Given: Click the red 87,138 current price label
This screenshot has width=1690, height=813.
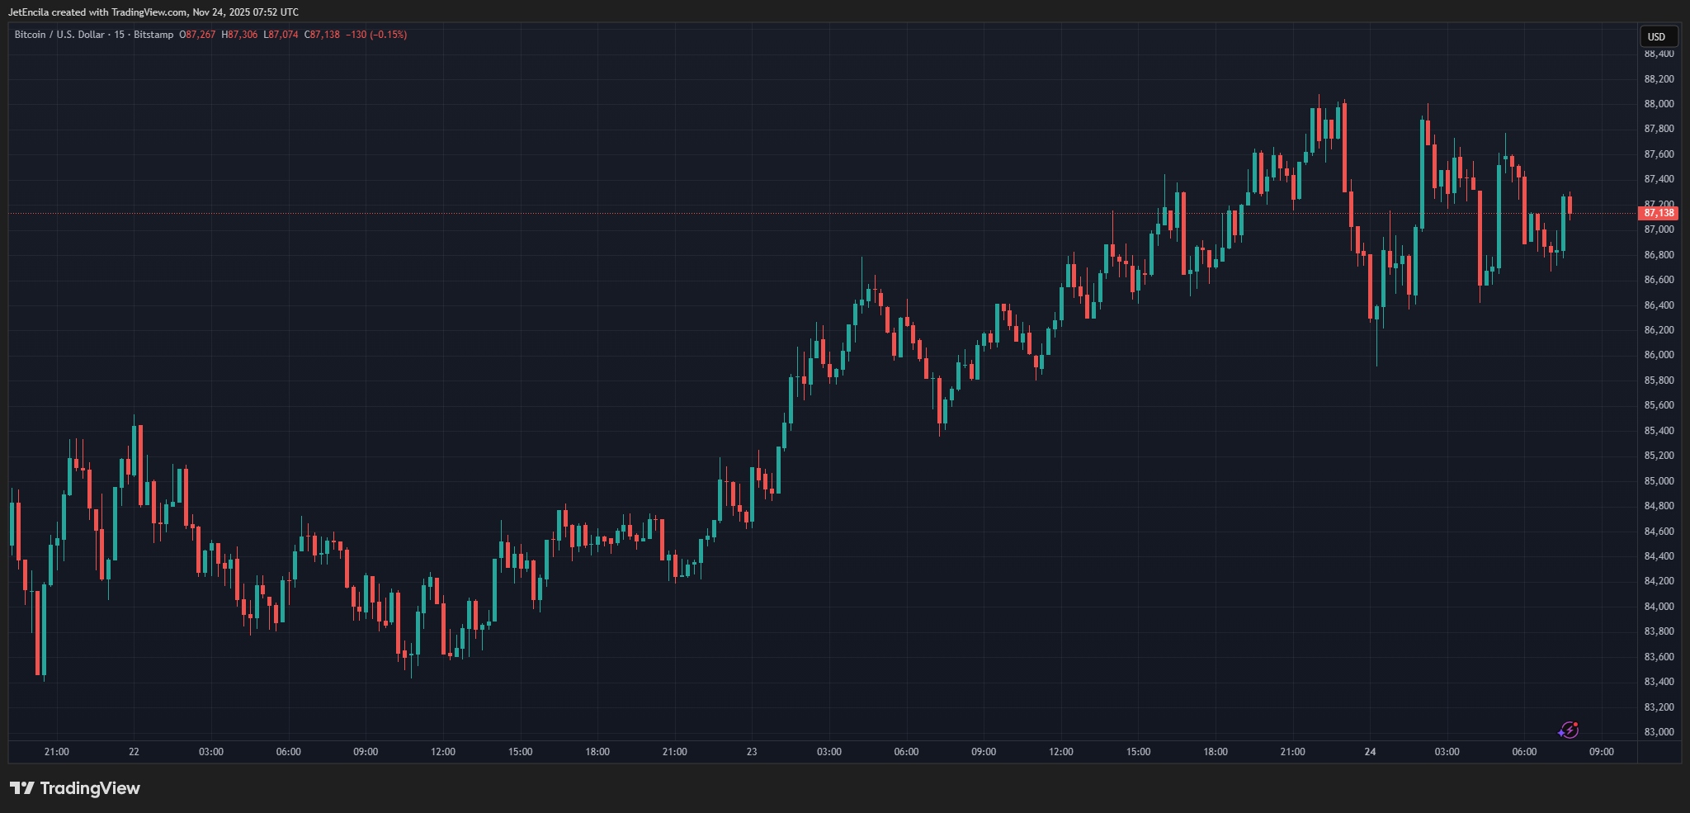Looking at the screenshot, I should coord(1658,213).
